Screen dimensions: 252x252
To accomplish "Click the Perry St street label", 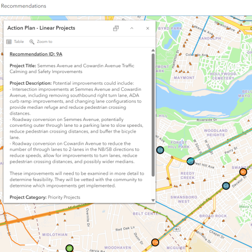I will click(231, 150).
